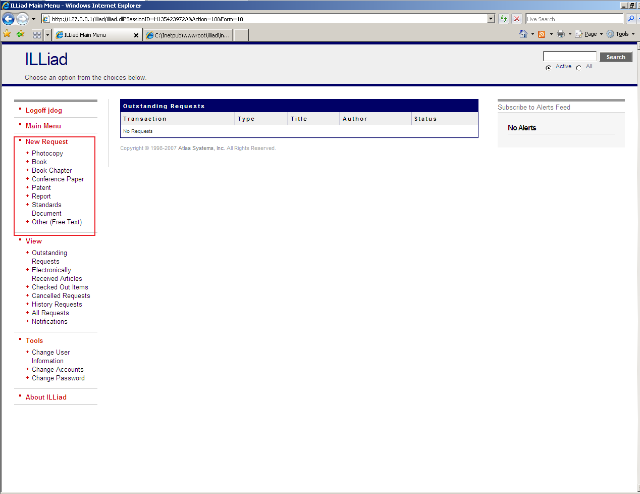Click the red Stop loading icon
The width and height of the screenshot is (640, 494).
pyautogui.click(x=517, y=19)
